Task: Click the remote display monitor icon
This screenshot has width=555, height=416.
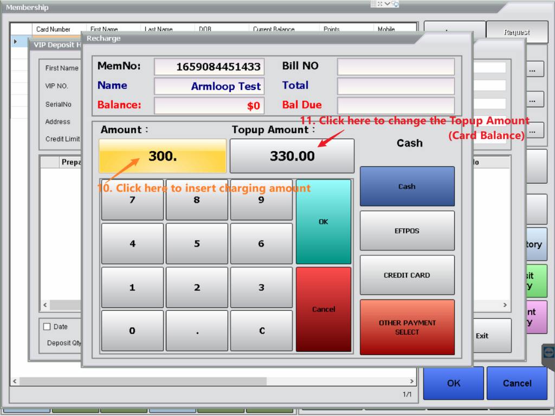Action: tap(395, 4)
